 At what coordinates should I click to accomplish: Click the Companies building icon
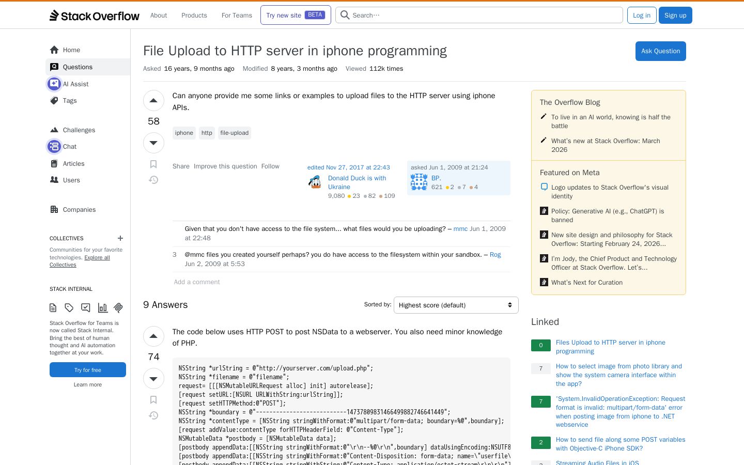tap(54, 210)
